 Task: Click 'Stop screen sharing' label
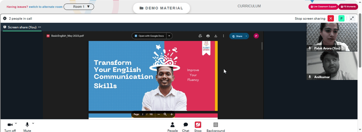(x=310, y=19)
